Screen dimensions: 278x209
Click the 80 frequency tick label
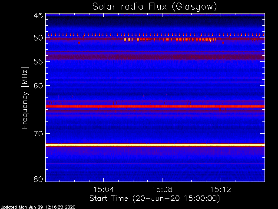38,179
